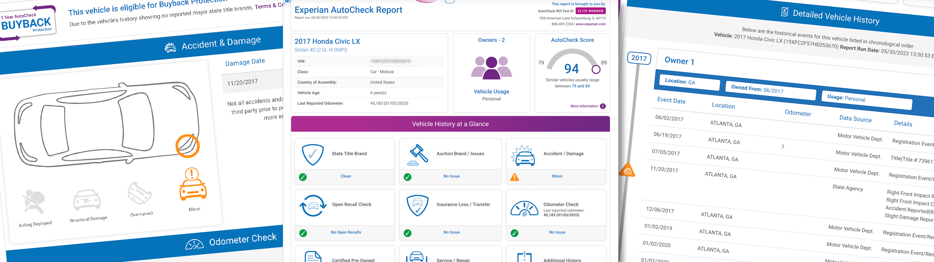Click the Accident / Damage car icon
The image size is (934, 262).
click(523, 155)
